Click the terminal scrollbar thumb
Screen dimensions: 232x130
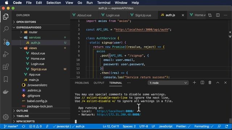[230, 121]
